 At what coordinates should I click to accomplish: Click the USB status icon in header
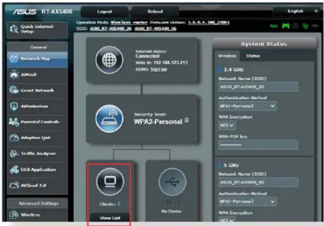315,26
